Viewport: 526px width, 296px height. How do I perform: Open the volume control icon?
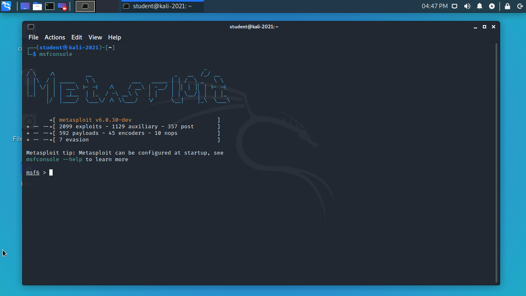coord(467,6)
